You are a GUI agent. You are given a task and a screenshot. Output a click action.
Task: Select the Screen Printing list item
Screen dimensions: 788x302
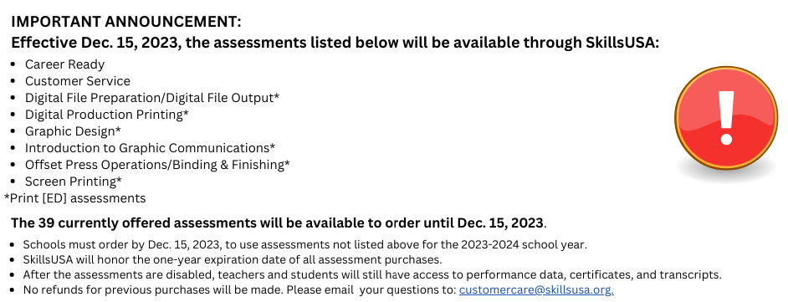(74, 181)
